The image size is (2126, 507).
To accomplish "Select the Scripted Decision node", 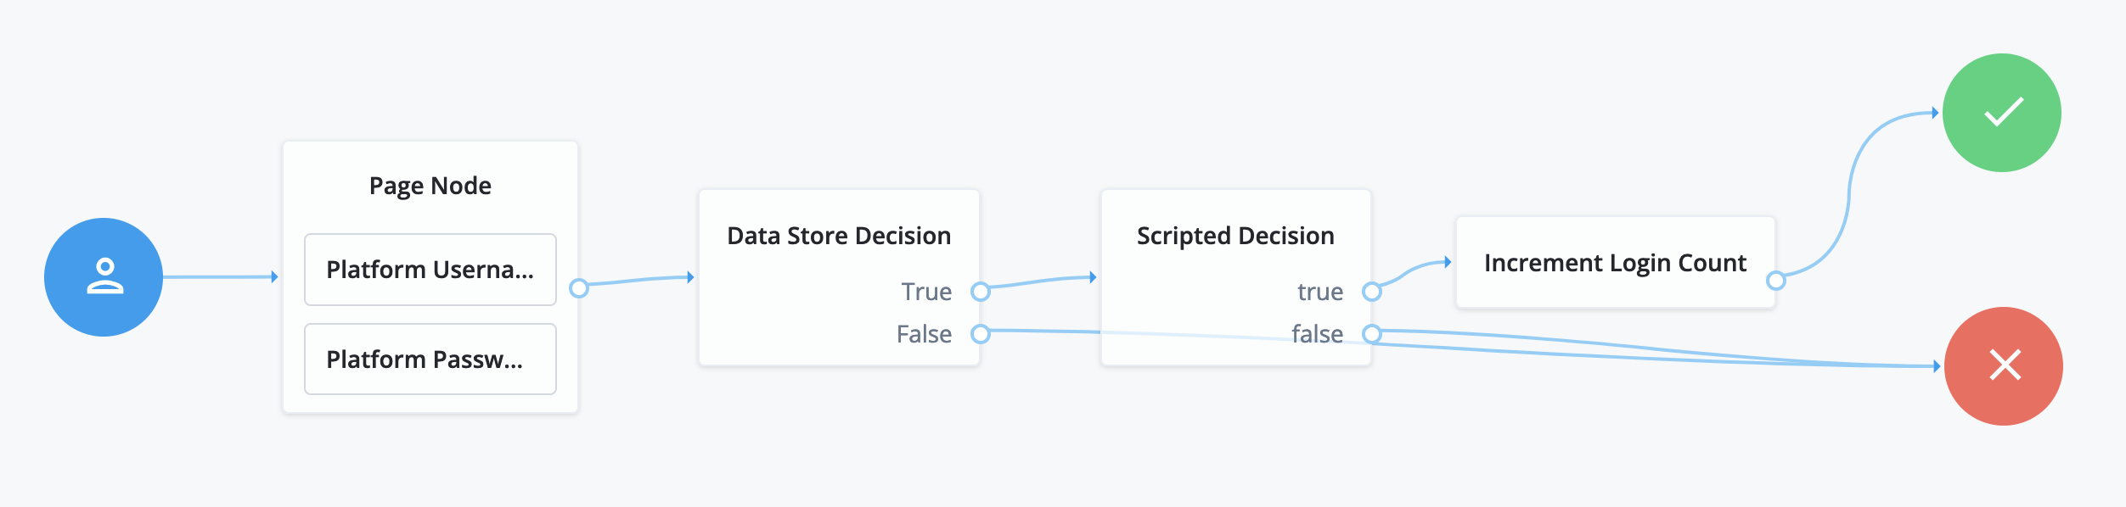I will pyautogui.click(x=1235, y=236).
